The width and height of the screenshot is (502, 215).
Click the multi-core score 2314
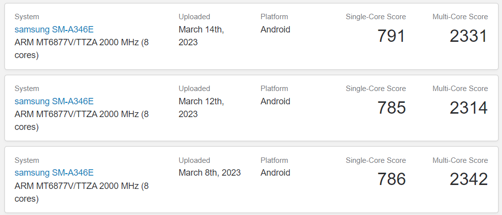coord(469,107)
